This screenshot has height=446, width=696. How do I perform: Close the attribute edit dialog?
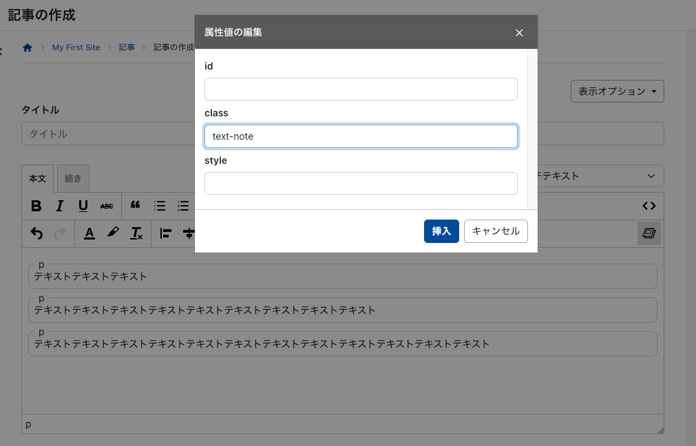click(x=519, y=33)
